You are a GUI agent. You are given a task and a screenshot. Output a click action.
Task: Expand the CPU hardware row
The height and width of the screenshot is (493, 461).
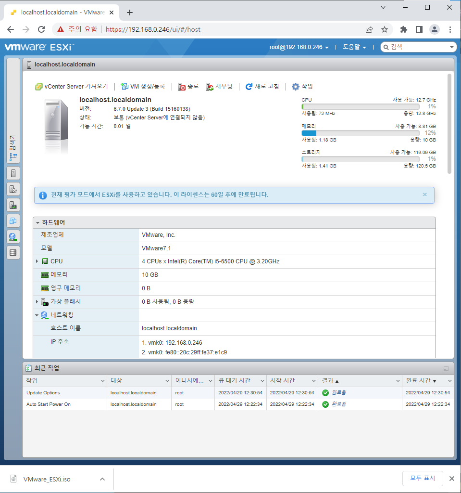(37, 261)
